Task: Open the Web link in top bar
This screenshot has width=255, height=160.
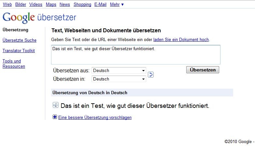Action: click(7, 4)
